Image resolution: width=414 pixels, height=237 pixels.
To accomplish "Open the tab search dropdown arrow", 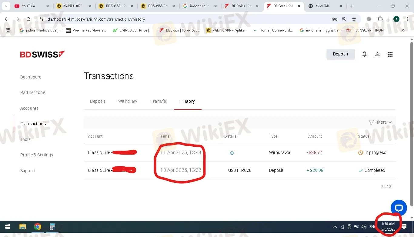I will [x=6, y=6].
